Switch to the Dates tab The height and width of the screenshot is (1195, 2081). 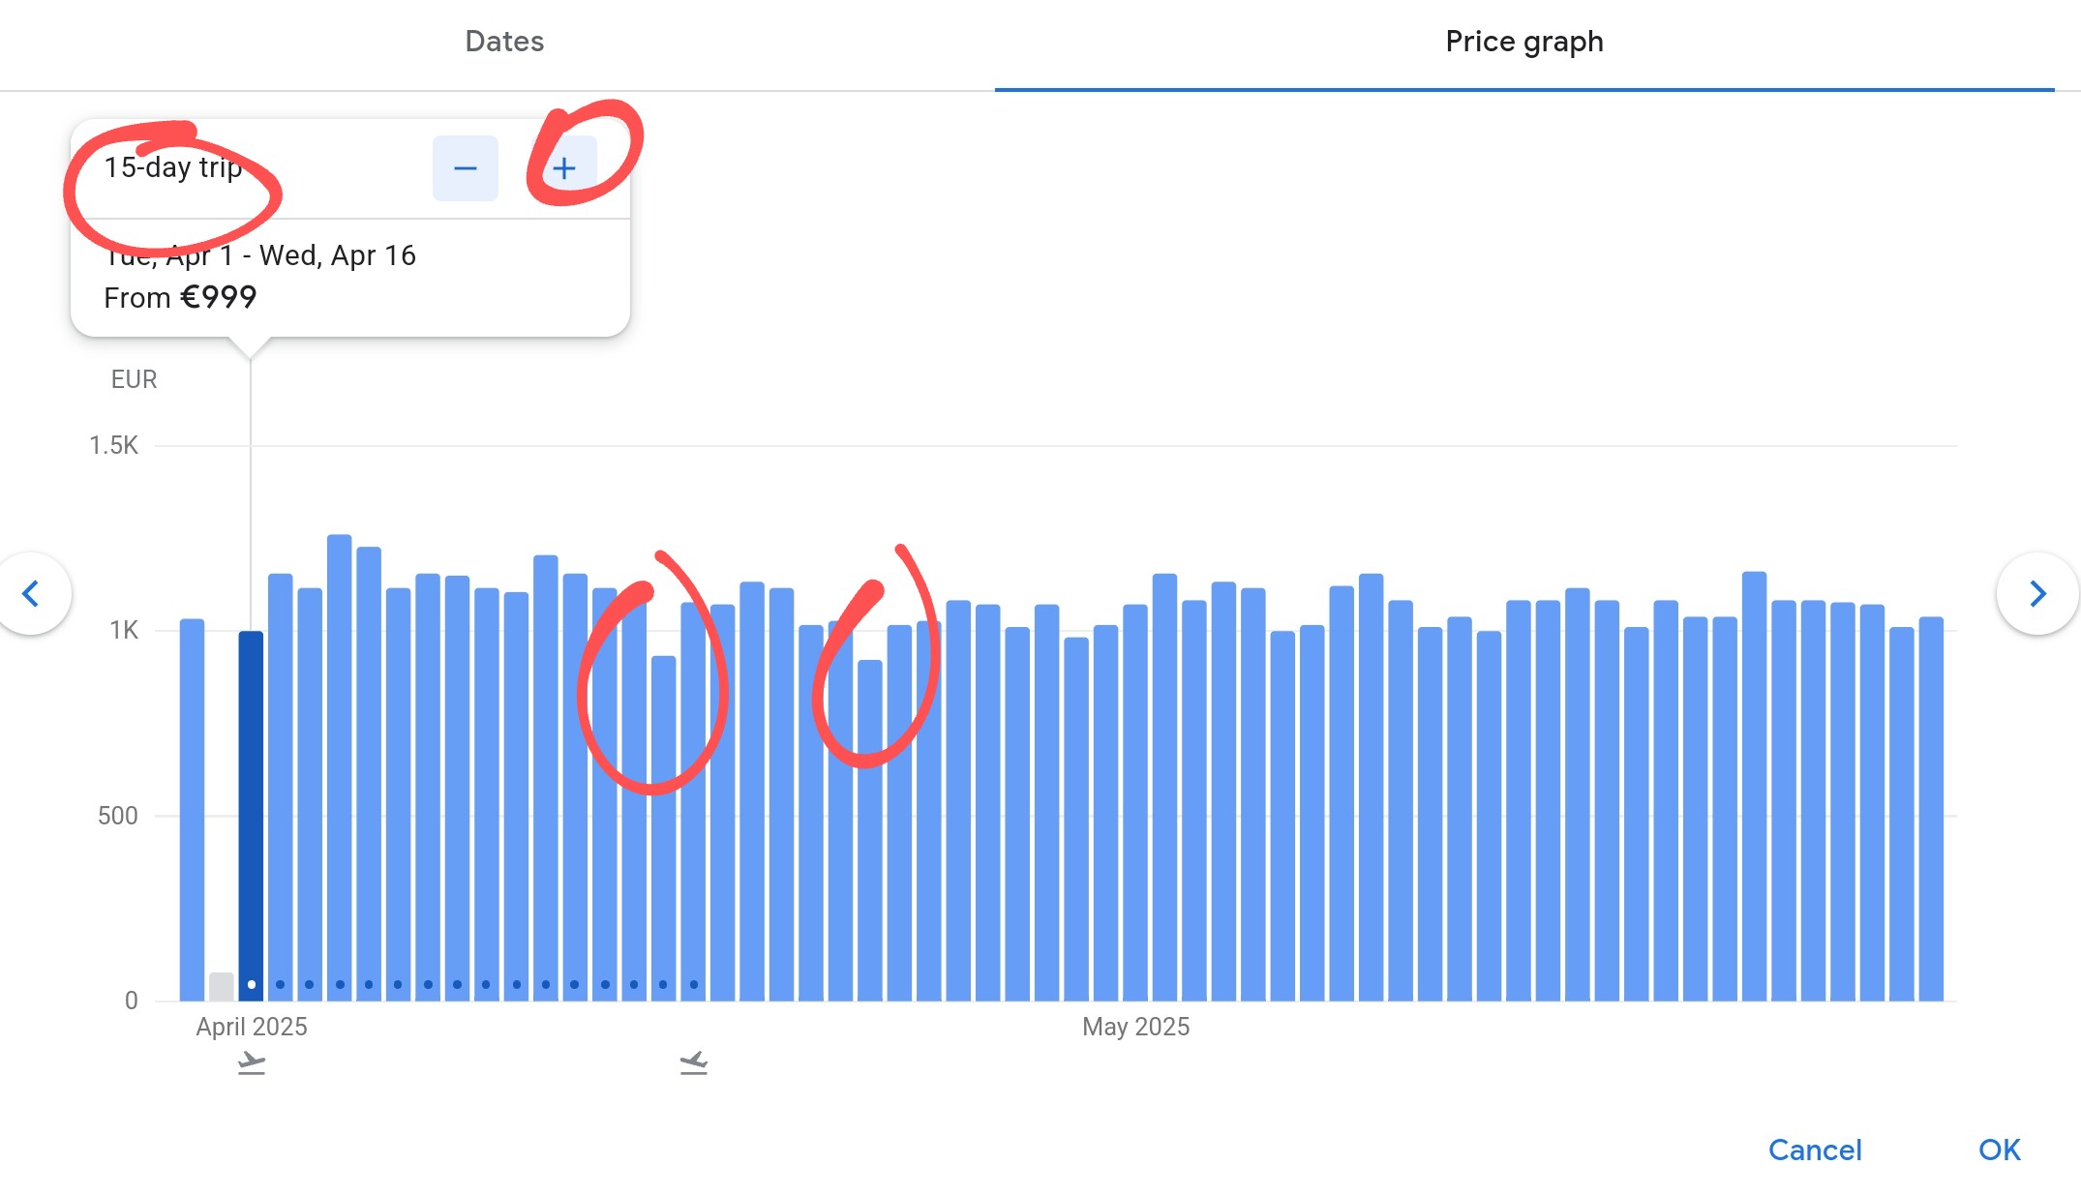point(504,42)
